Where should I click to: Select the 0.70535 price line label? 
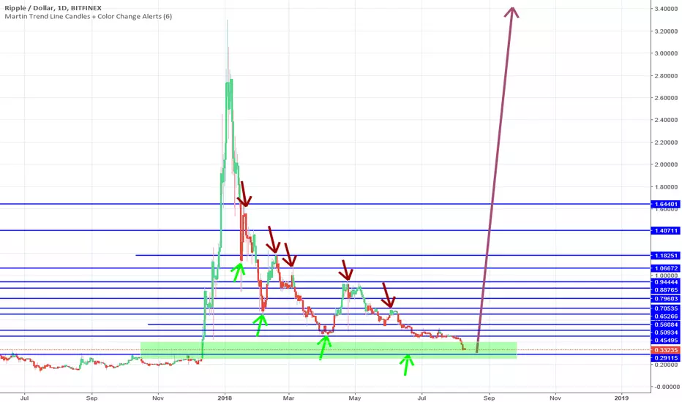tap(664, 308)
